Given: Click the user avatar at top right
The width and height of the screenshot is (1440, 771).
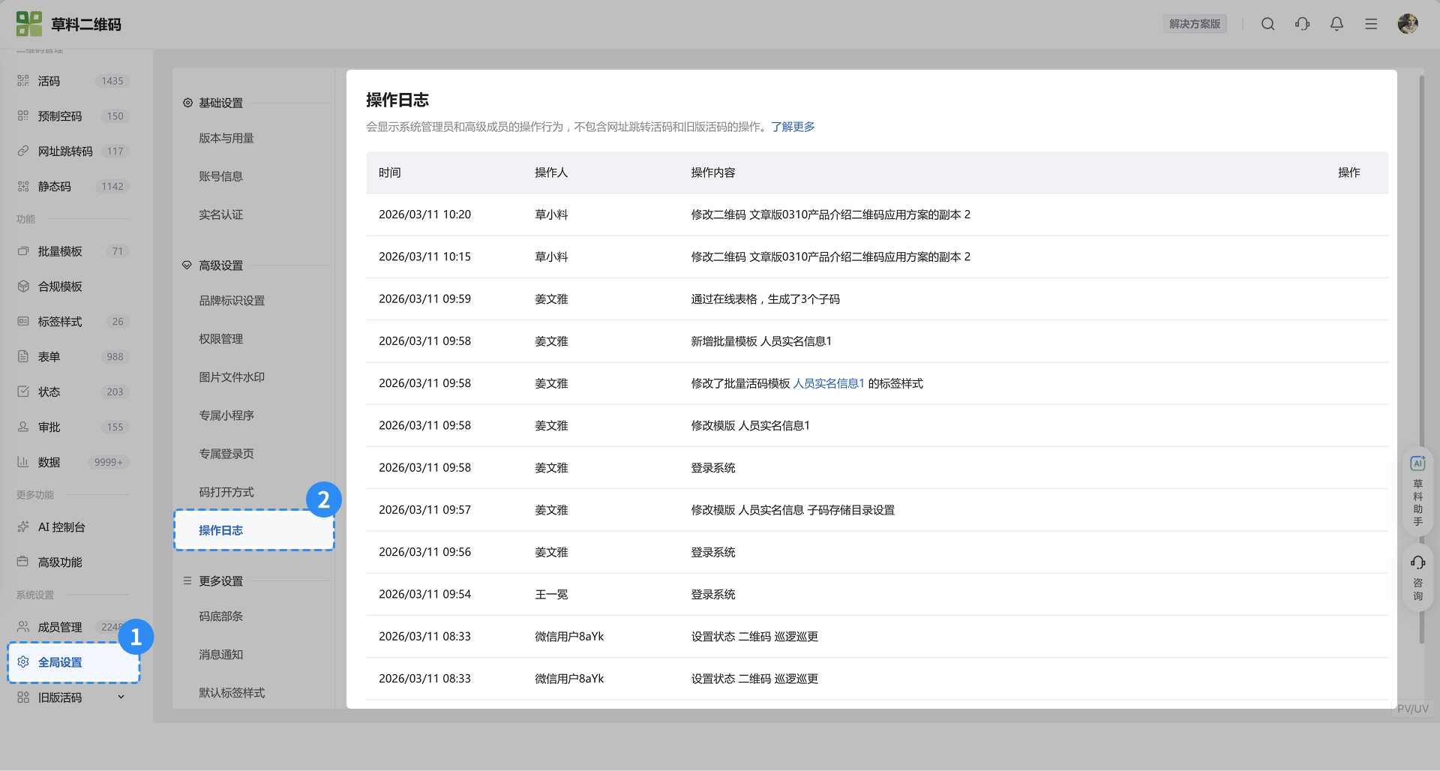Looking at the screenshot, I should tap(1408, 23).
